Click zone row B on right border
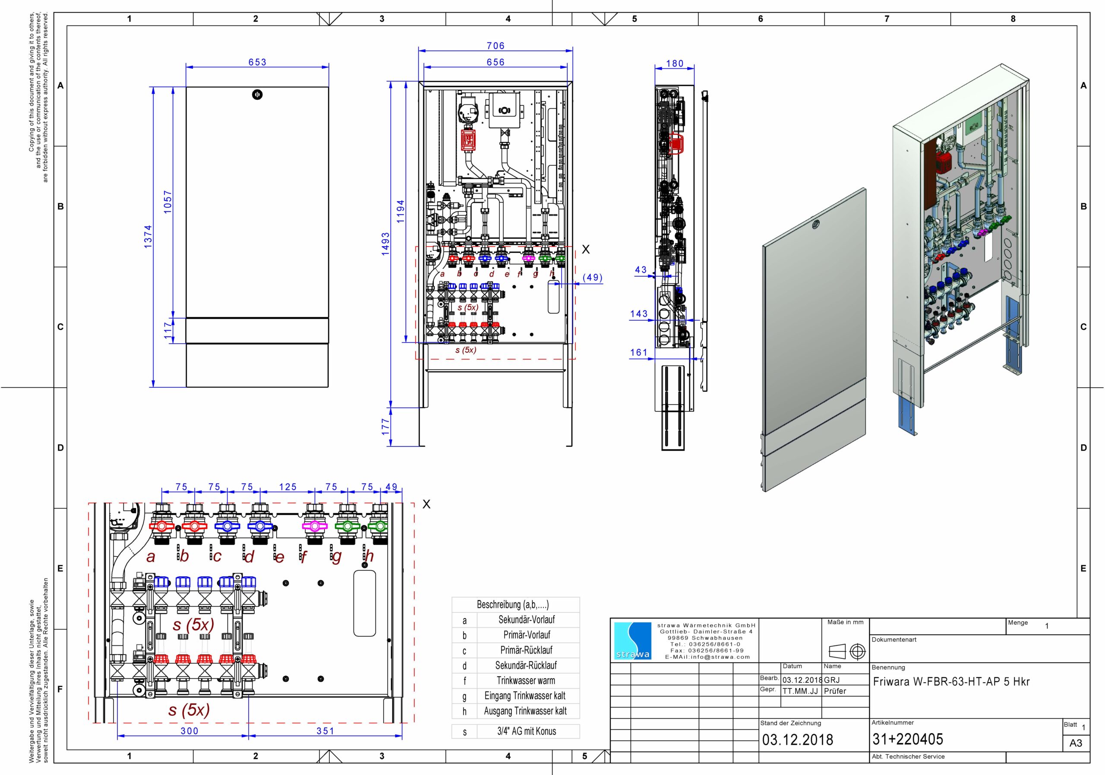The height and width of the screenshot is (775, 1105). coord(1084,206)
